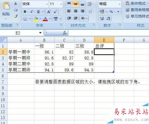Open alignment 对齐方式 dialog launcher
Image resolution: width=149 pixels, height=124 pixels.
[x=94, y=25]
